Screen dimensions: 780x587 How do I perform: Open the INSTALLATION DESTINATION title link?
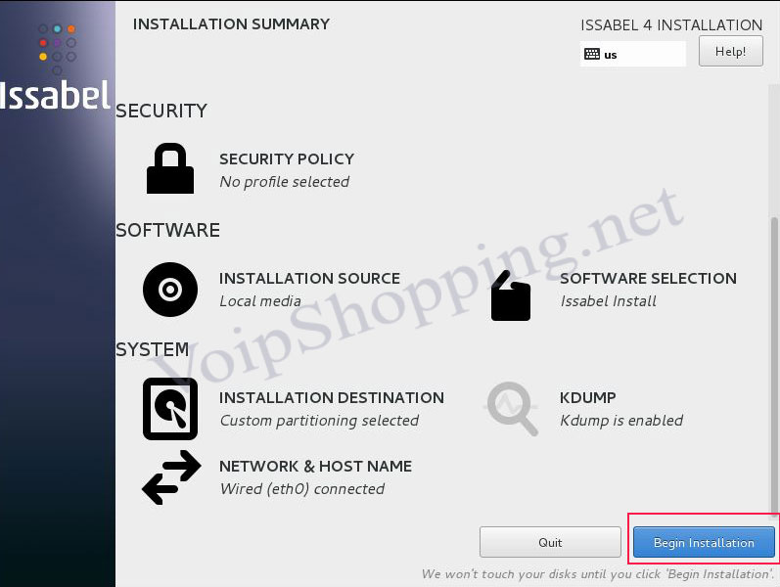pyautogui.click(x=332, y=397)
